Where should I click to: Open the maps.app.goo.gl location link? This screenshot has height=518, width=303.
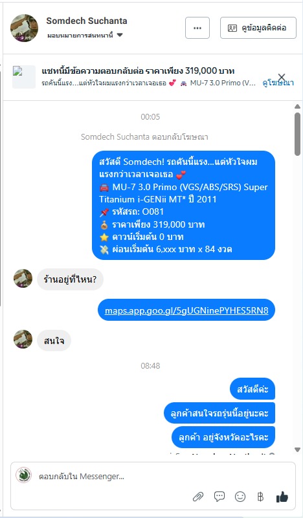pos(186,310)
